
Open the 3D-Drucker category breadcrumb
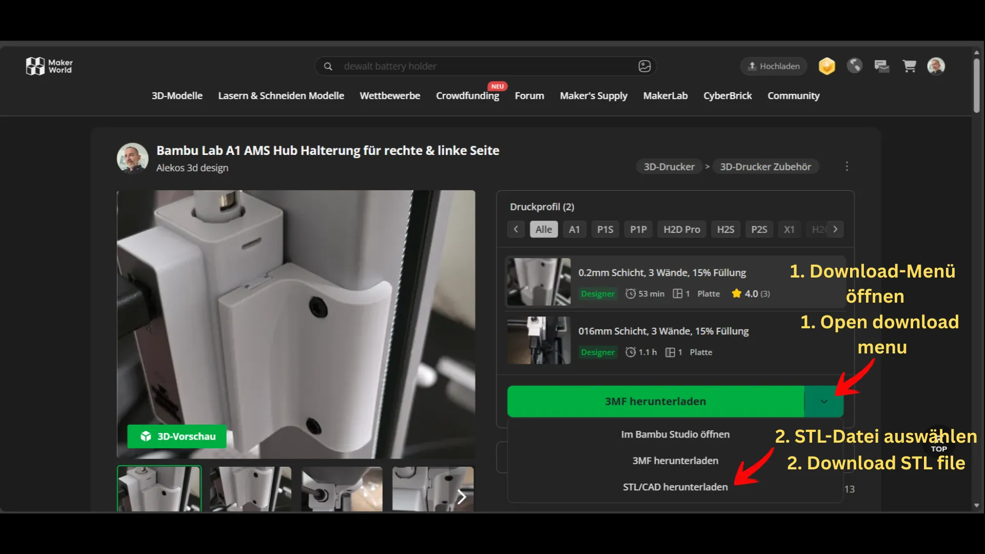(669, 167)
